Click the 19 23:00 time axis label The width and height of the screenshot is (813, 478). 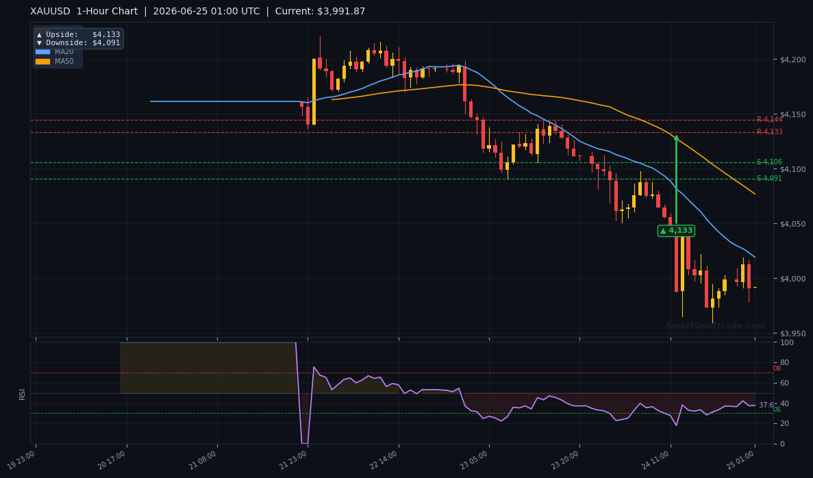pyautogui.click(x=23, y=460)
